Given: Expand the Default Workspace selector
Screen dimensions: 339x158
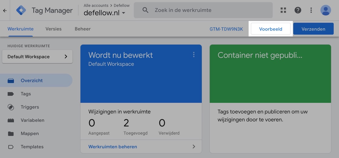Looking at the screenshot, I should [x=37, y=56].
